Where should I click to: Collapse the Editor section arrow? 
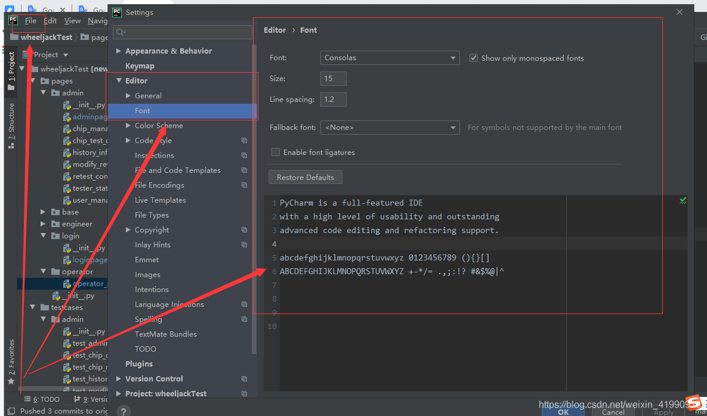coord(119,80)
